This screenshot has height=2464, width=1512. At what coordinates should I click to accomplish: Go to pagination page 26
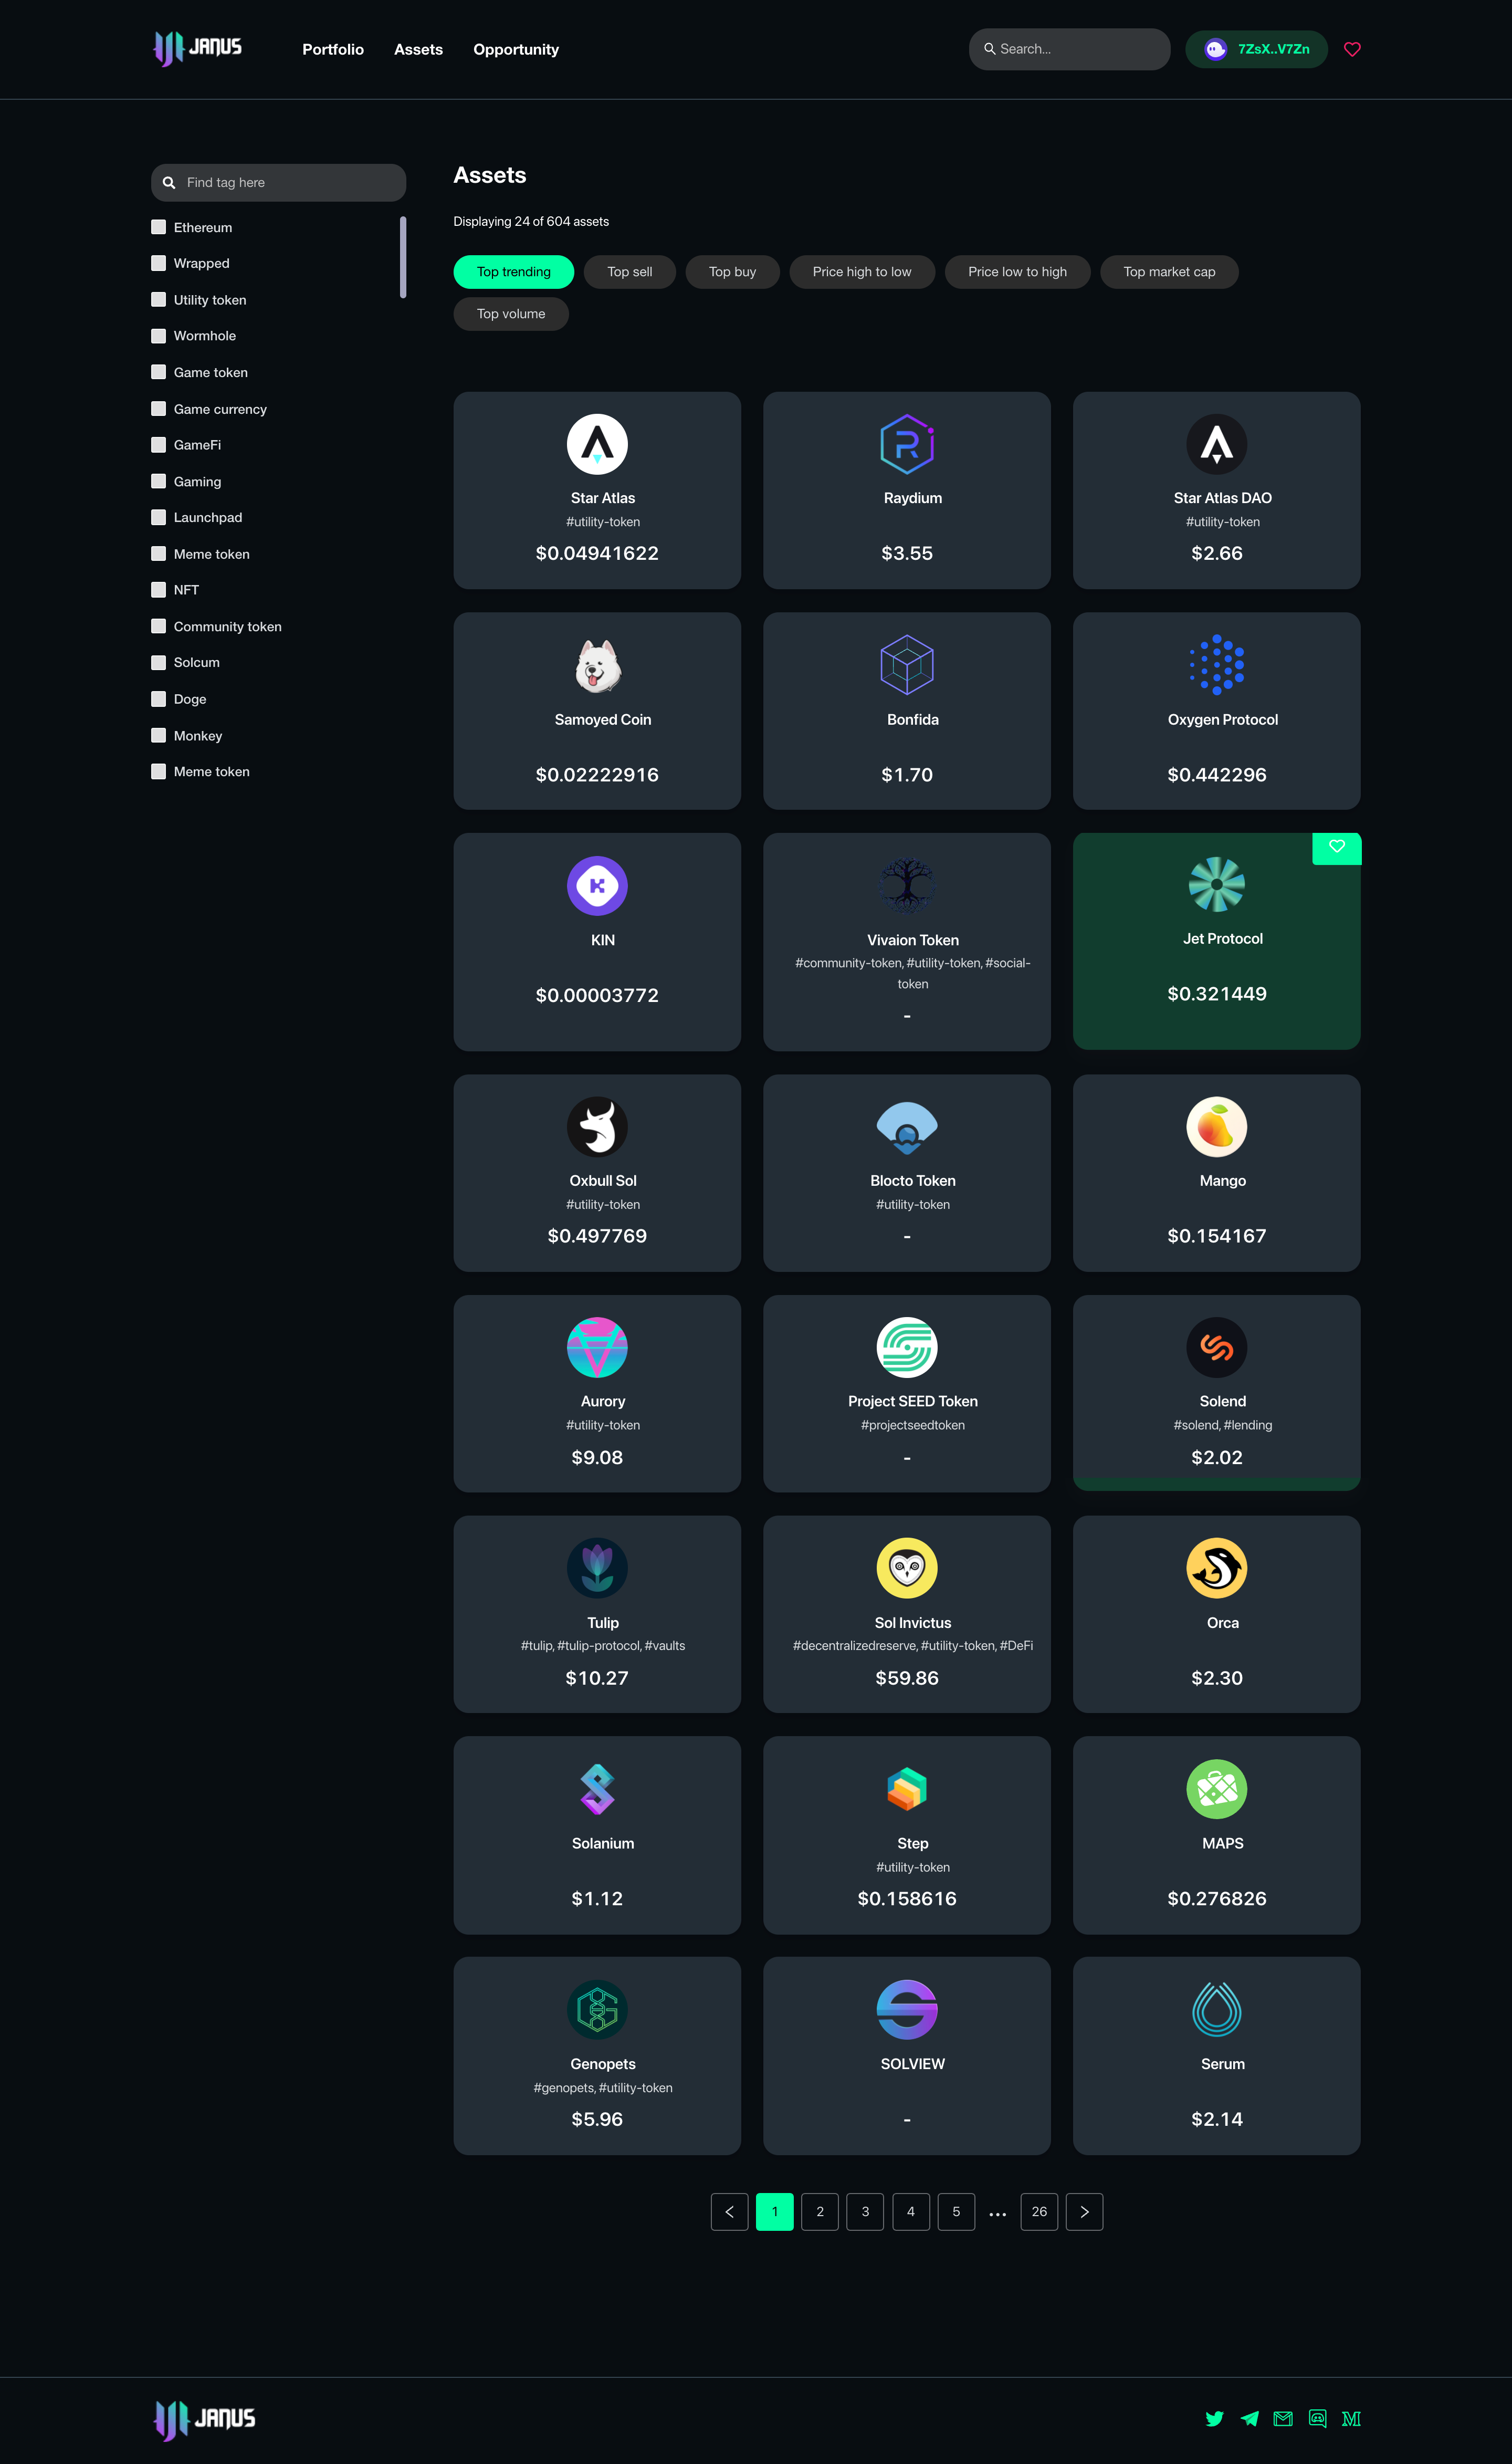pyautogui.click(x=1039, y=2212)
